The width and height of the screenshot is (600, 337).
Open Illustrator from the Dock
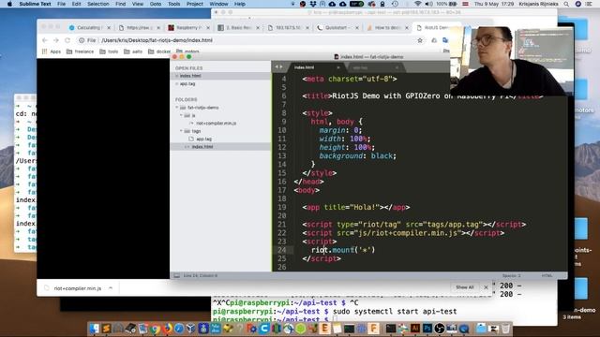(x=415, y=329)
